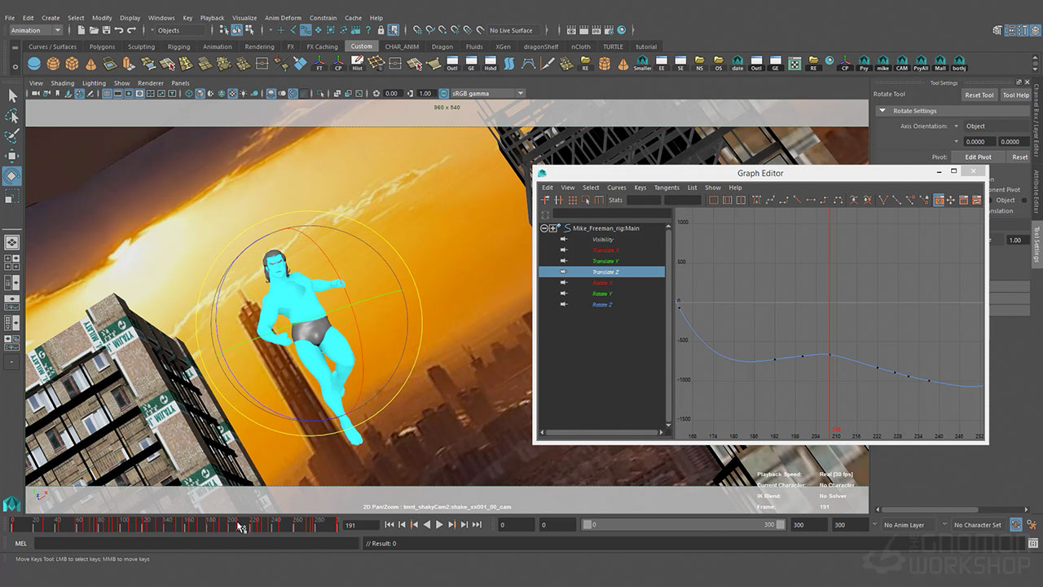Click the polygon sphere shelf icon
This screenshot has height=587, width=1043.
pyautogui.click(x=53, y=64)
